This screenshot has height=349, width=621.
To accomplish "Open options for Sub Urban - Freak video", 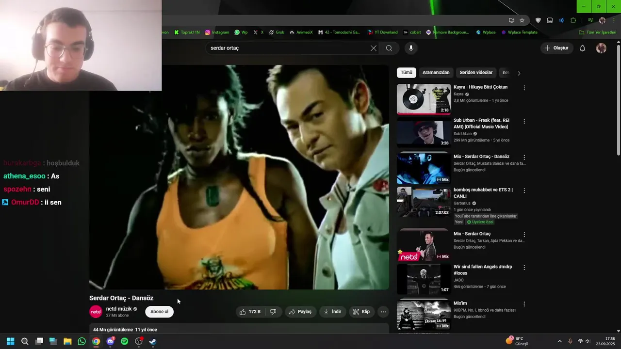I will pos(524,121).
